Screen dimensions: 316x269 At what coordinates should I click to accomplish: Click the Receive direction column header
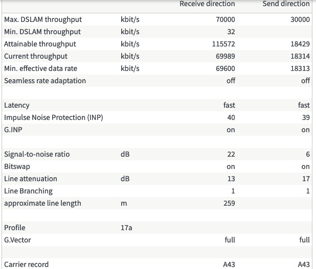(x=207, y=4)
